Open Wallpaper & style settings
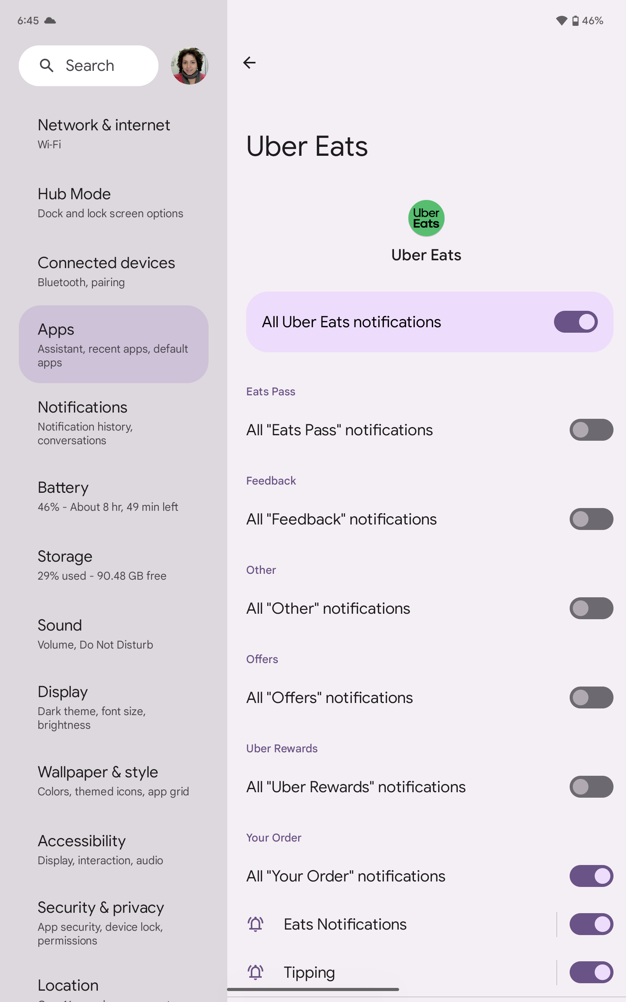626x1002 pixels. 113,780
